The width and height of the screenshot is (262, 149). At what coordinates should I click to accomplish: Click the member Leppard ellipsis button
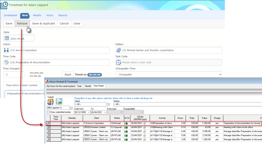[72, 108]
